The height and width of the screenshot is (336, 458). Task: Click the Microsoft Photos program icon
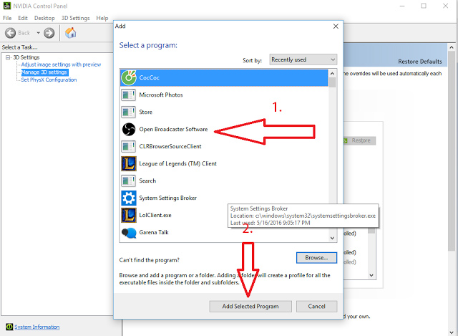coord(129,95)
